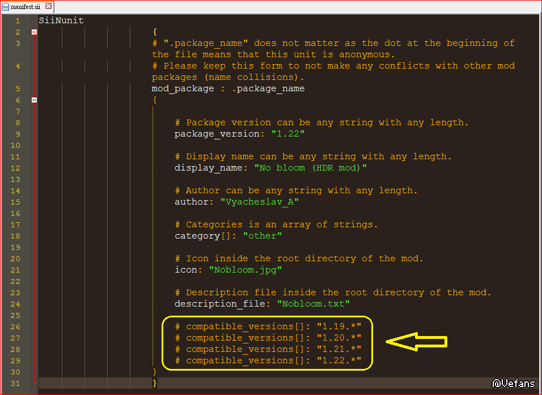Image resolution: width=542 pixels, height=395 pixels.
Task: Click the compatible_versions "1.19.*" comment line
Action: point(268,326)
